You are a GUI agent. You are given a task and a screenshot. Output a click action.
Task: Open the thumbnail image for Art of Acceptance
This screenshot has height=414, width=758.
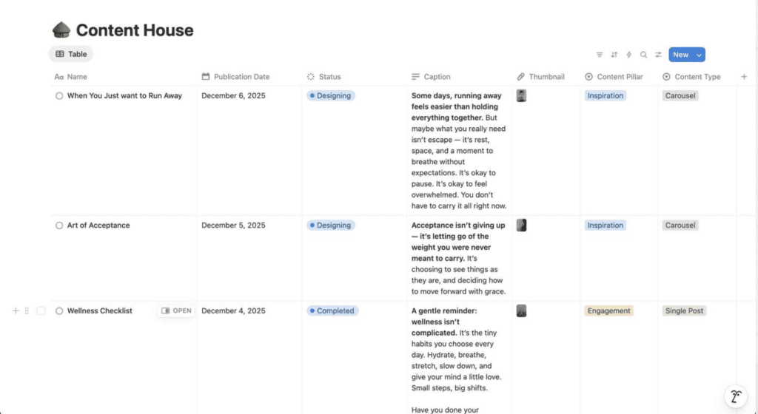(521, 225)
